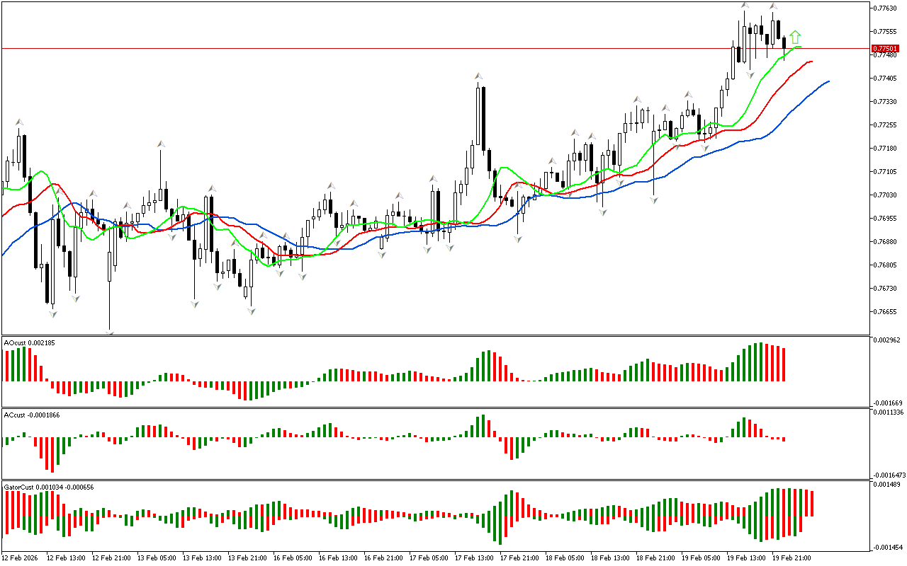Select the last black candle on the chart
907x566 pixels.
coord(784,43)
